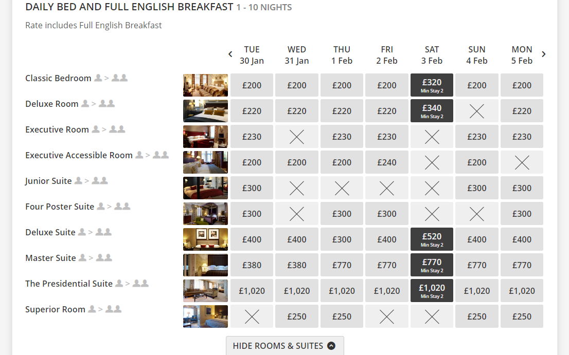Go to previous week of dates
569x355 pixels.
click(230, 54)
